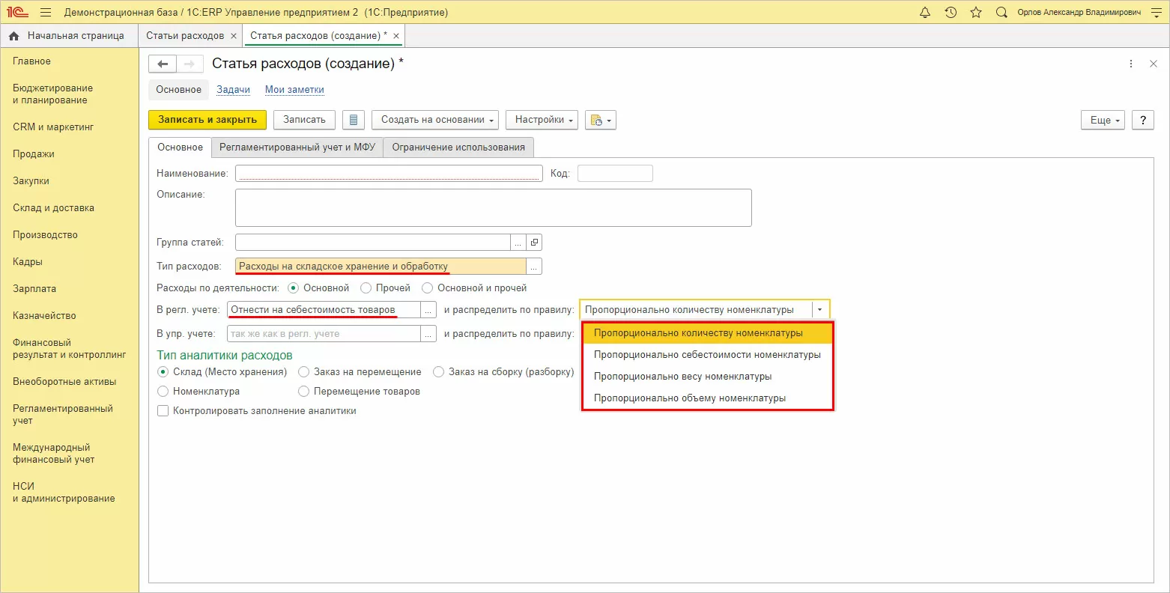Screen dimensions: 1170x593
Task: Select the Основной activity radio button
Action: [294, 288]
